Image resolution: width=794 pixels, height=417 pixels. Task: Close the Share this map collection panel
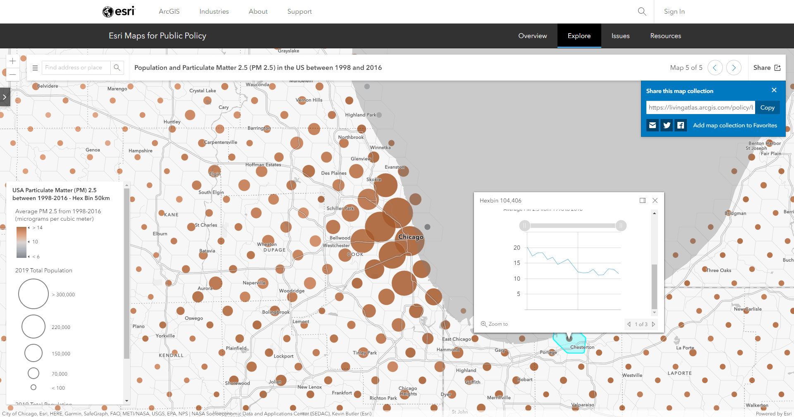click(x=774, y=90)
